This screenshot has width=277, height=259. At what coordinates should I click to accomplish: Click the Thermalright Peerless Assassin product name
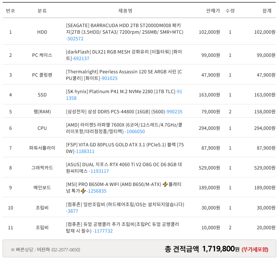(124, 75)
